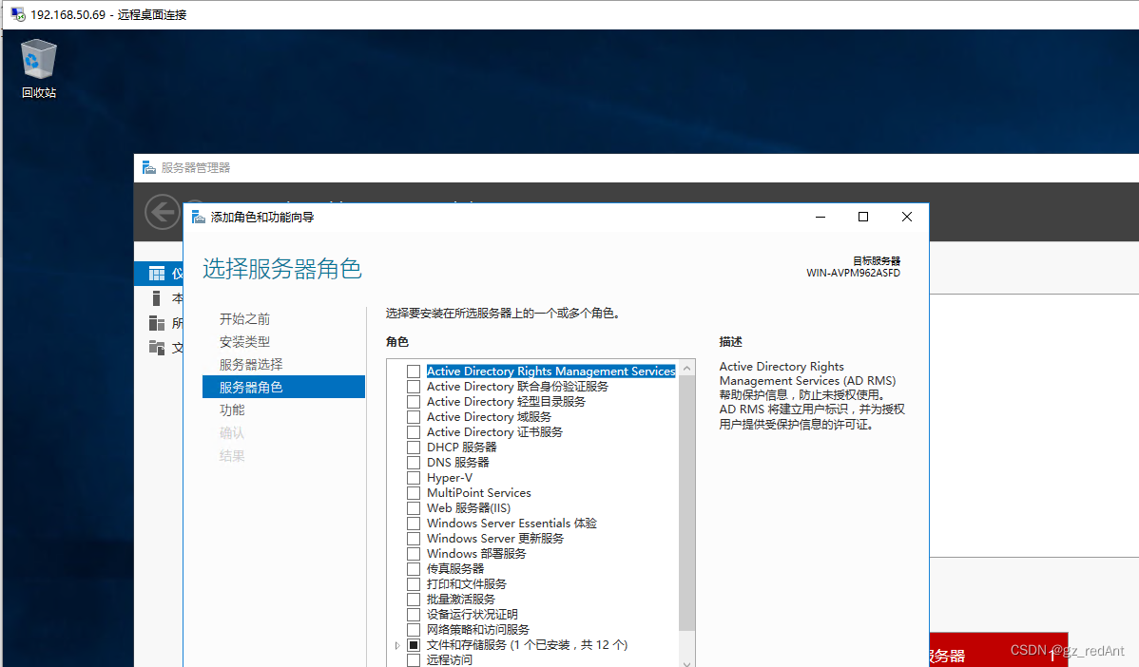Select the File Services icon in Server Manager sidebar
The width and height of the screenshot is (1139, 667).
point(157,348)
